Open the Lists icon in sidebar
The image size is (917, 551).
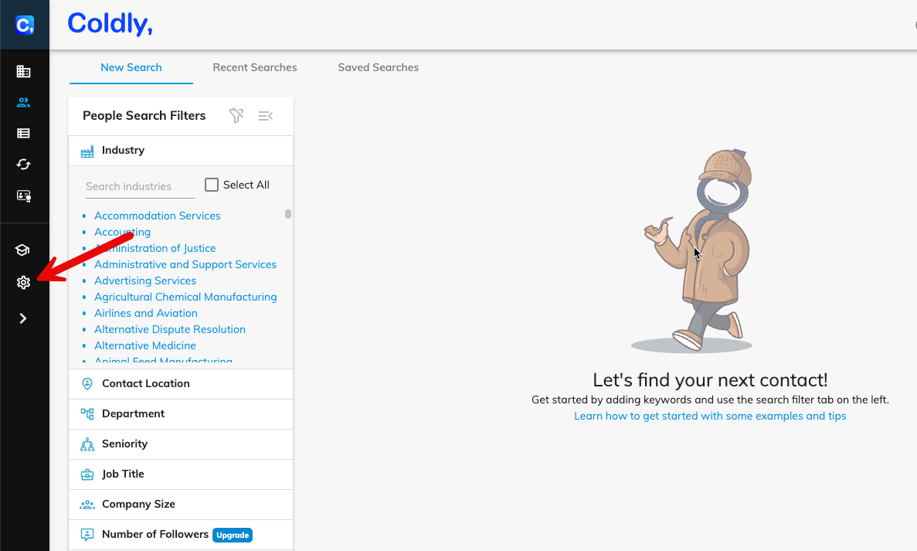pos(23,134)
